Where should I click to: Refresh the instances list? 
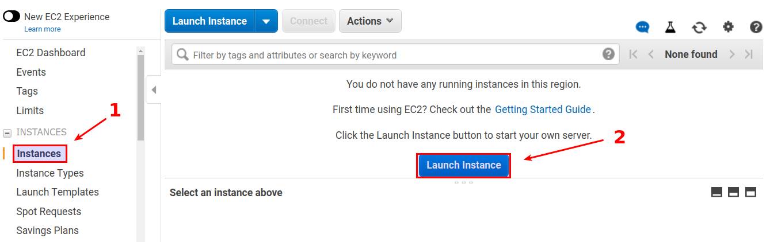point(699,27)
